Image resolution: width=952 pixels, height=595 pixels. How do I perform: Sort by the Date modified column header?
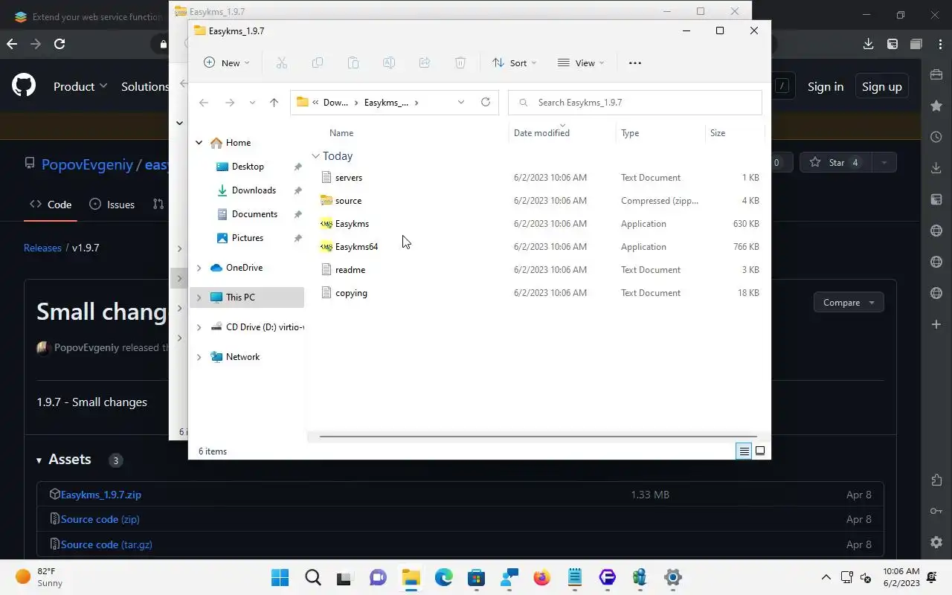pos(541,133)
